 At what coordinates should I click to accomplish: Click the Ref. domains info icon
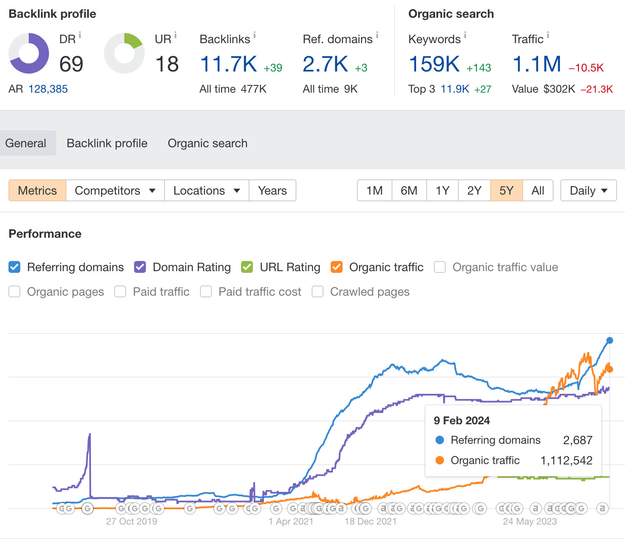click(377, 36)
